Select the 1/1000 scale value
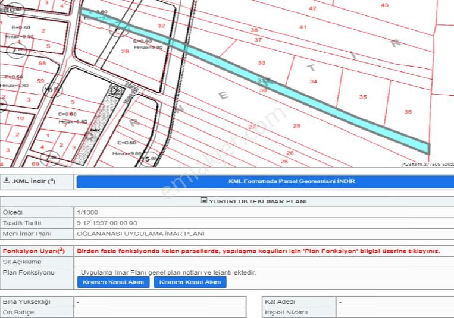Screen dimensions: 454x318 pyautogui.click(x=87, y=212)
